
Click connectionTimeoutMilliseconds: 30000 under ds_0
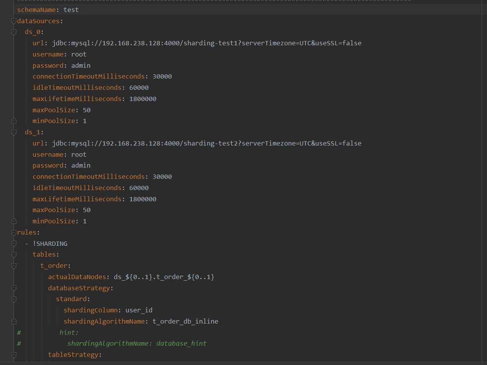(102, 76)
